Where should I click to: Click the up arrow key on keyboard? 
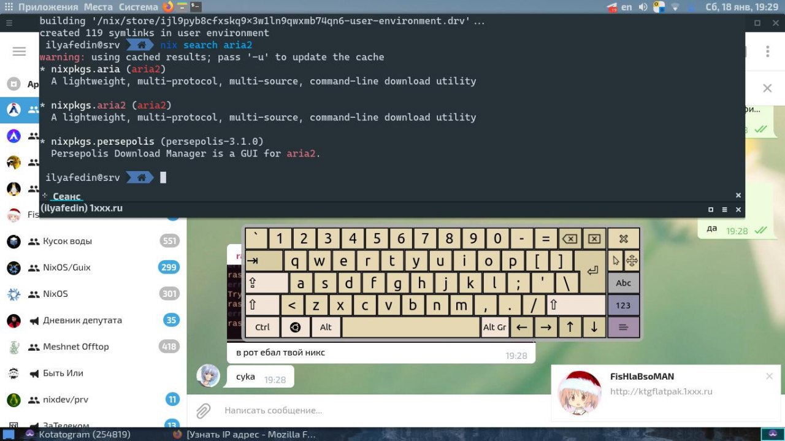coord(570,327)
